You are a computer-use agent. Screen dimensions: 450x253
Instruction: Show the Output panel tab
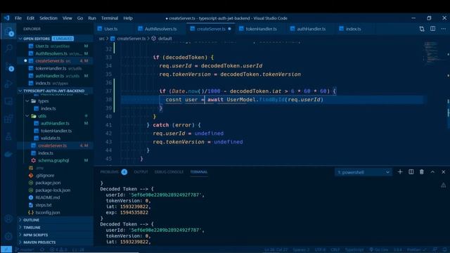pyautogui.click(x=141, y=171)
